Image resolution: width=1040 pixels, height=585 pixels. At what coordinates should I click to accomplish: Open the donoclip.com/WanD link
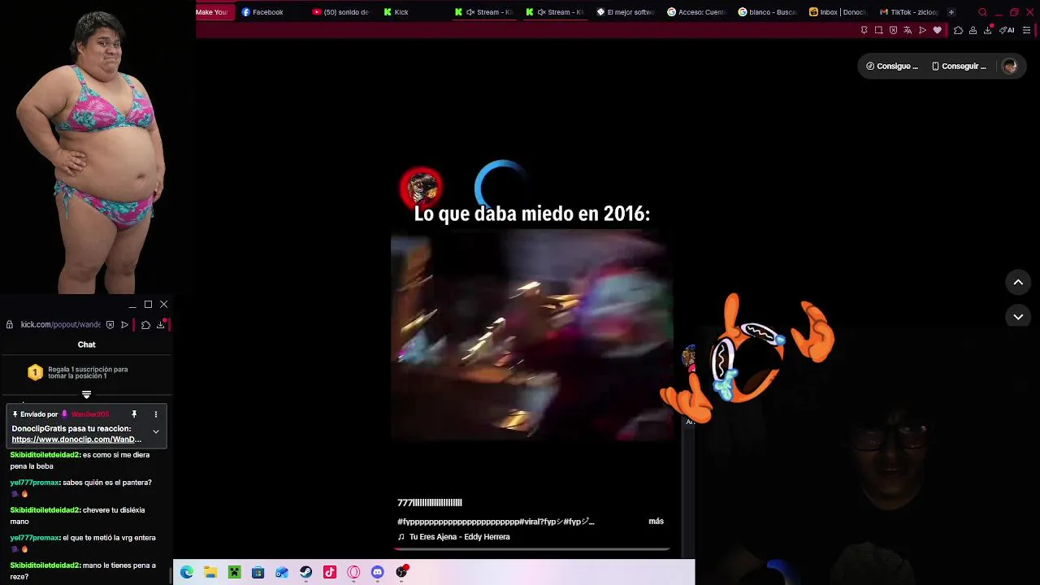pos(76,440)
